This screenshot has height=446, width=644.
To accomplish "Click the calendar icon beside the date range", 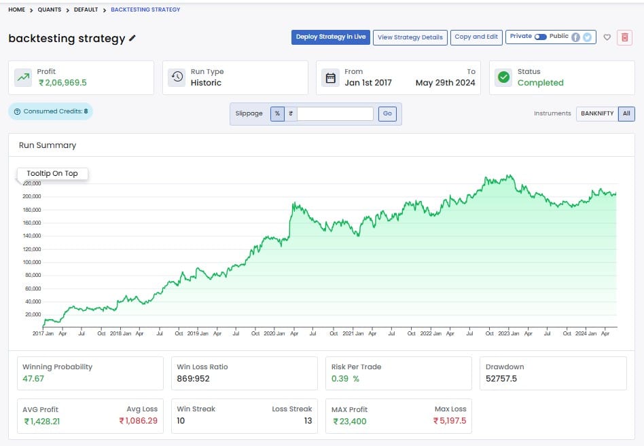I will [331, 76].
